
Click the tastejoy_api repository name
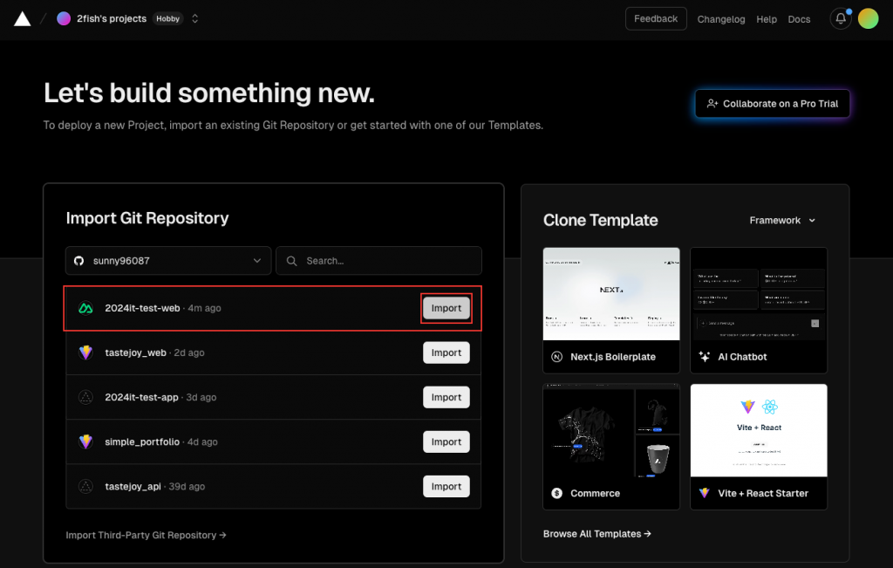(x=133, y=487)
